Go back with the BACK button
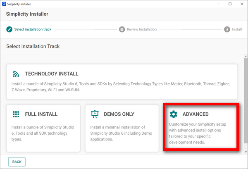Viewport: 248px width, 169px height. (x=17, y=162)
